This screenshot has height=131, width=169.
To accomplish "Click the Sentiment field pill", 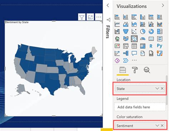I will (140, 126).
